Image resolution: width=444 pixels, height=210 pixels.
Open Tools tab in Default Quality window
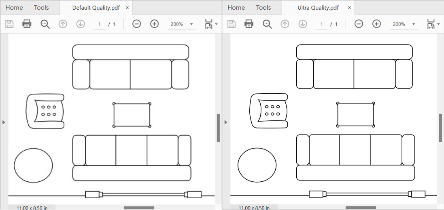41,8
